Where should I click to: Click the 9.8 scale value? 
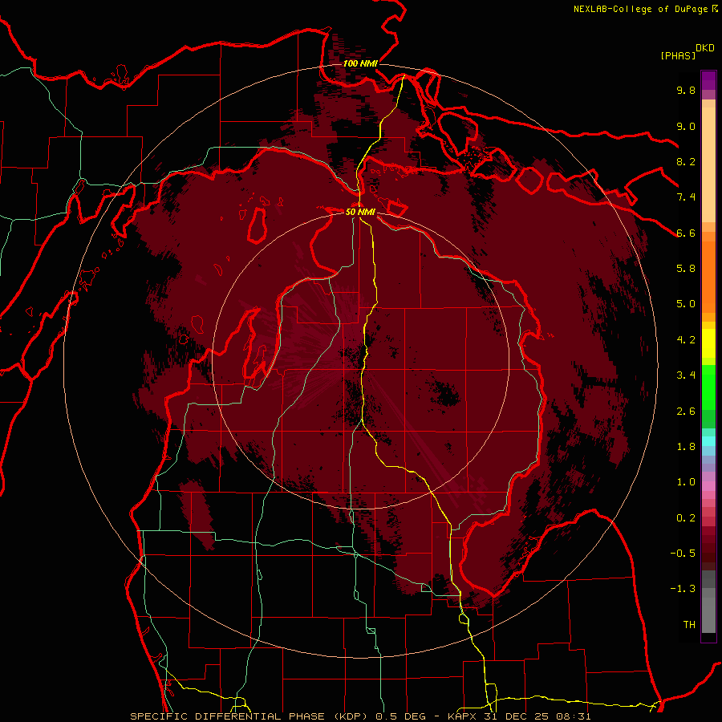pyautogui.click(x=686, y=90)
